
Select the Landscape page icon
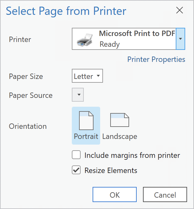(119, 120)
